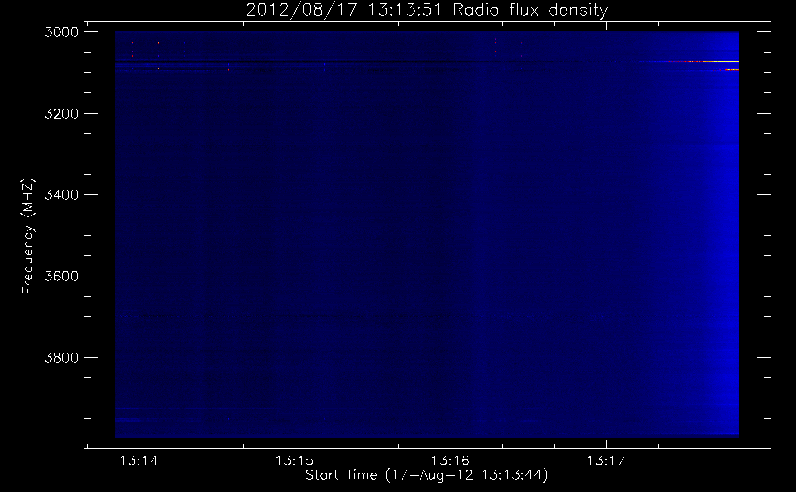Click the 13:14 time axis label

tap(139, 461)
